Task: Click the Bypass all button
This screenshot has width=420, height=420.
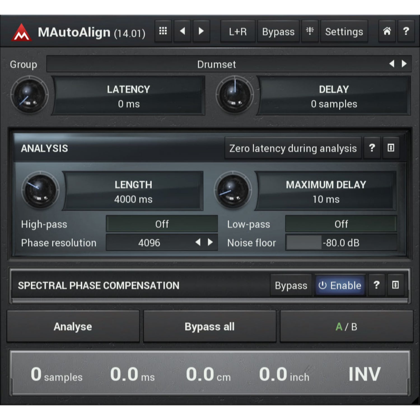Action: click(210, 326)
